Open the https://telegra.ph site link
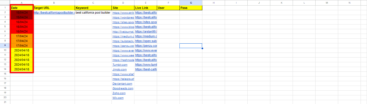The height and width of the screenshot is (104, 367). [x=123, y=79]
